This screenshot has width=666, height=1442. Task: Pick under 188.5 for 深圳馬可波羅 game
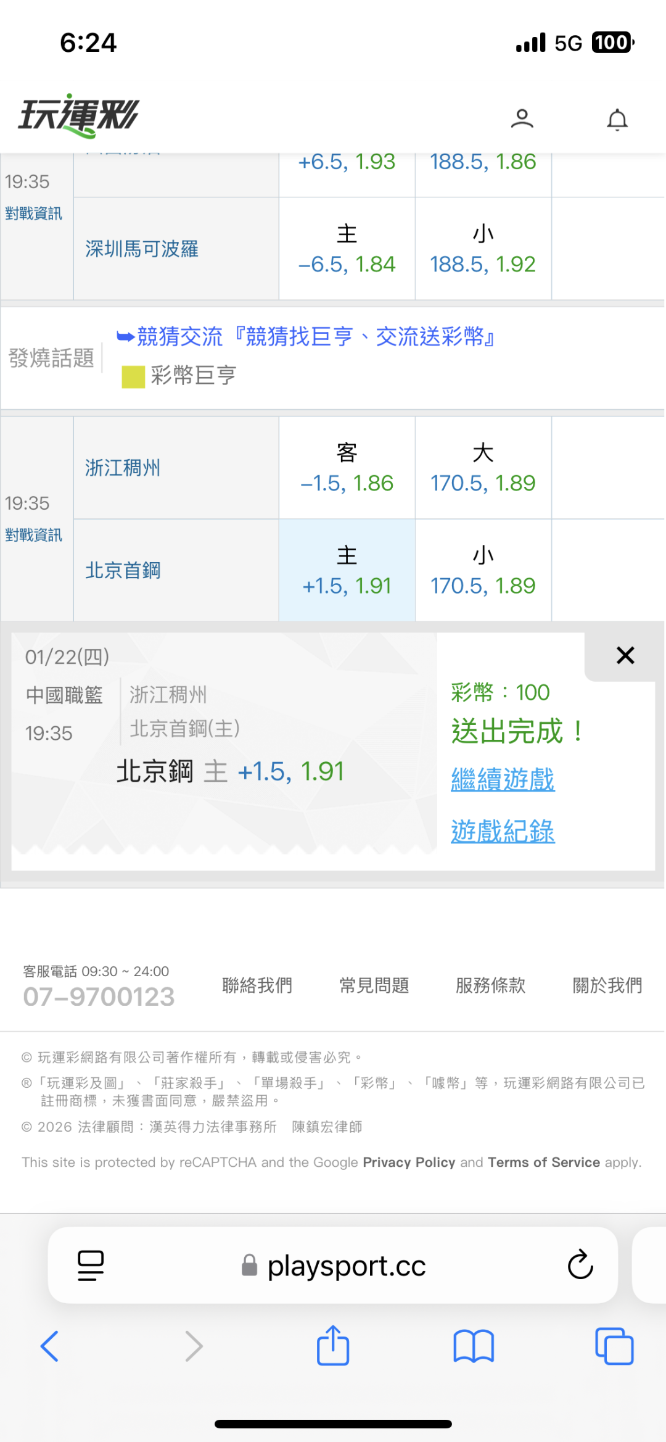pos(483,249)
